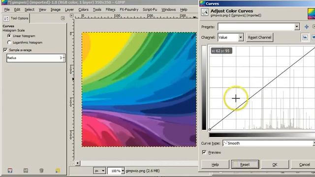315x177 pixels.
Task: Click the Curves heading in Tool Options
Action: click(x=8, y=26)
